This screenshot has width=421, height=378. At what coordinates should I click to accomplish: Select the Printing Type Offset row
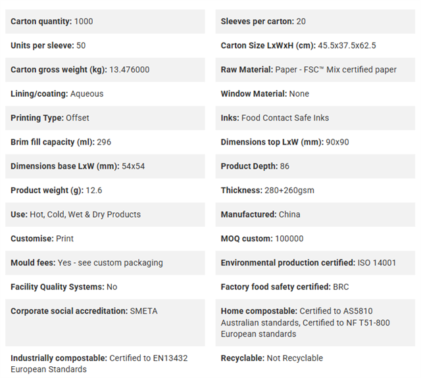pos(105,118)
